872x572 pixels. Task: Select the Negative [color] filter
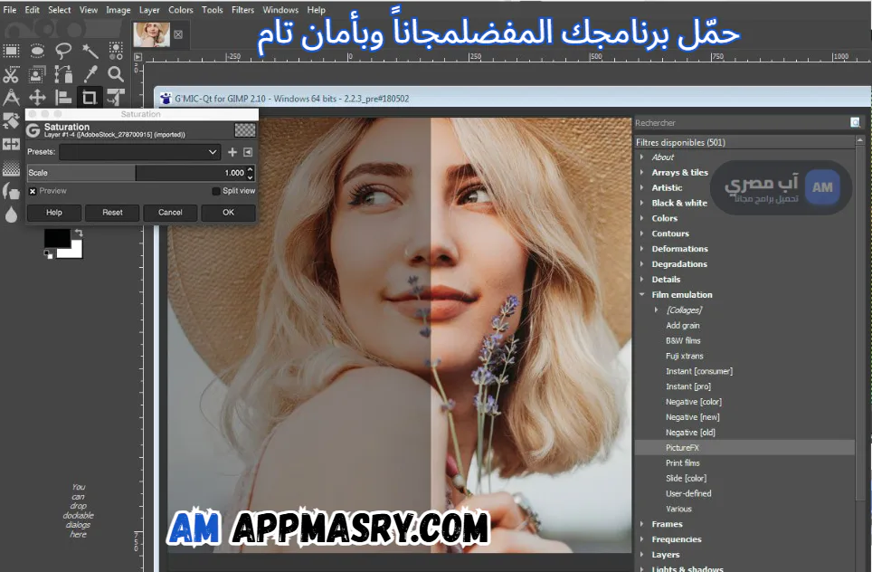[694, 402]
